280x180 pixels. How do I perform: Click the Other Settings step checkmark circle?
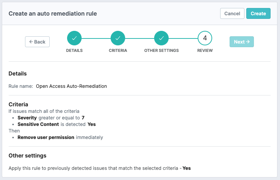pos(161,38)
